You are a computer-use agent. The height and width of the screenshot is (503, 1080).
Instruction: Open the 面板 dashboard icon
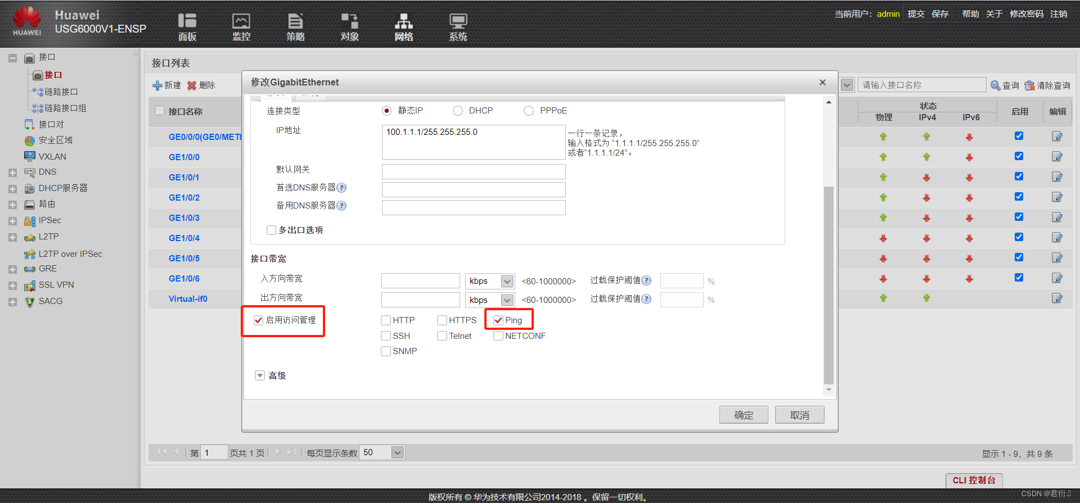pyautogui.click(x=187, y=27)
